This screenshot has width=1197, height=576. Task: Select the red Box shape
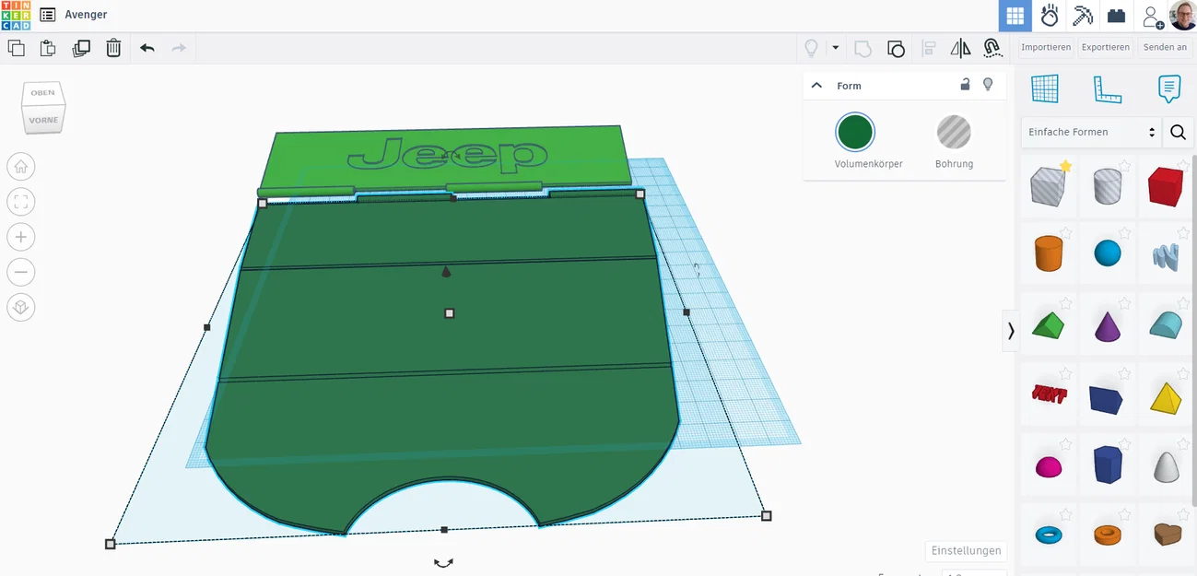[x=1166, y=185]
